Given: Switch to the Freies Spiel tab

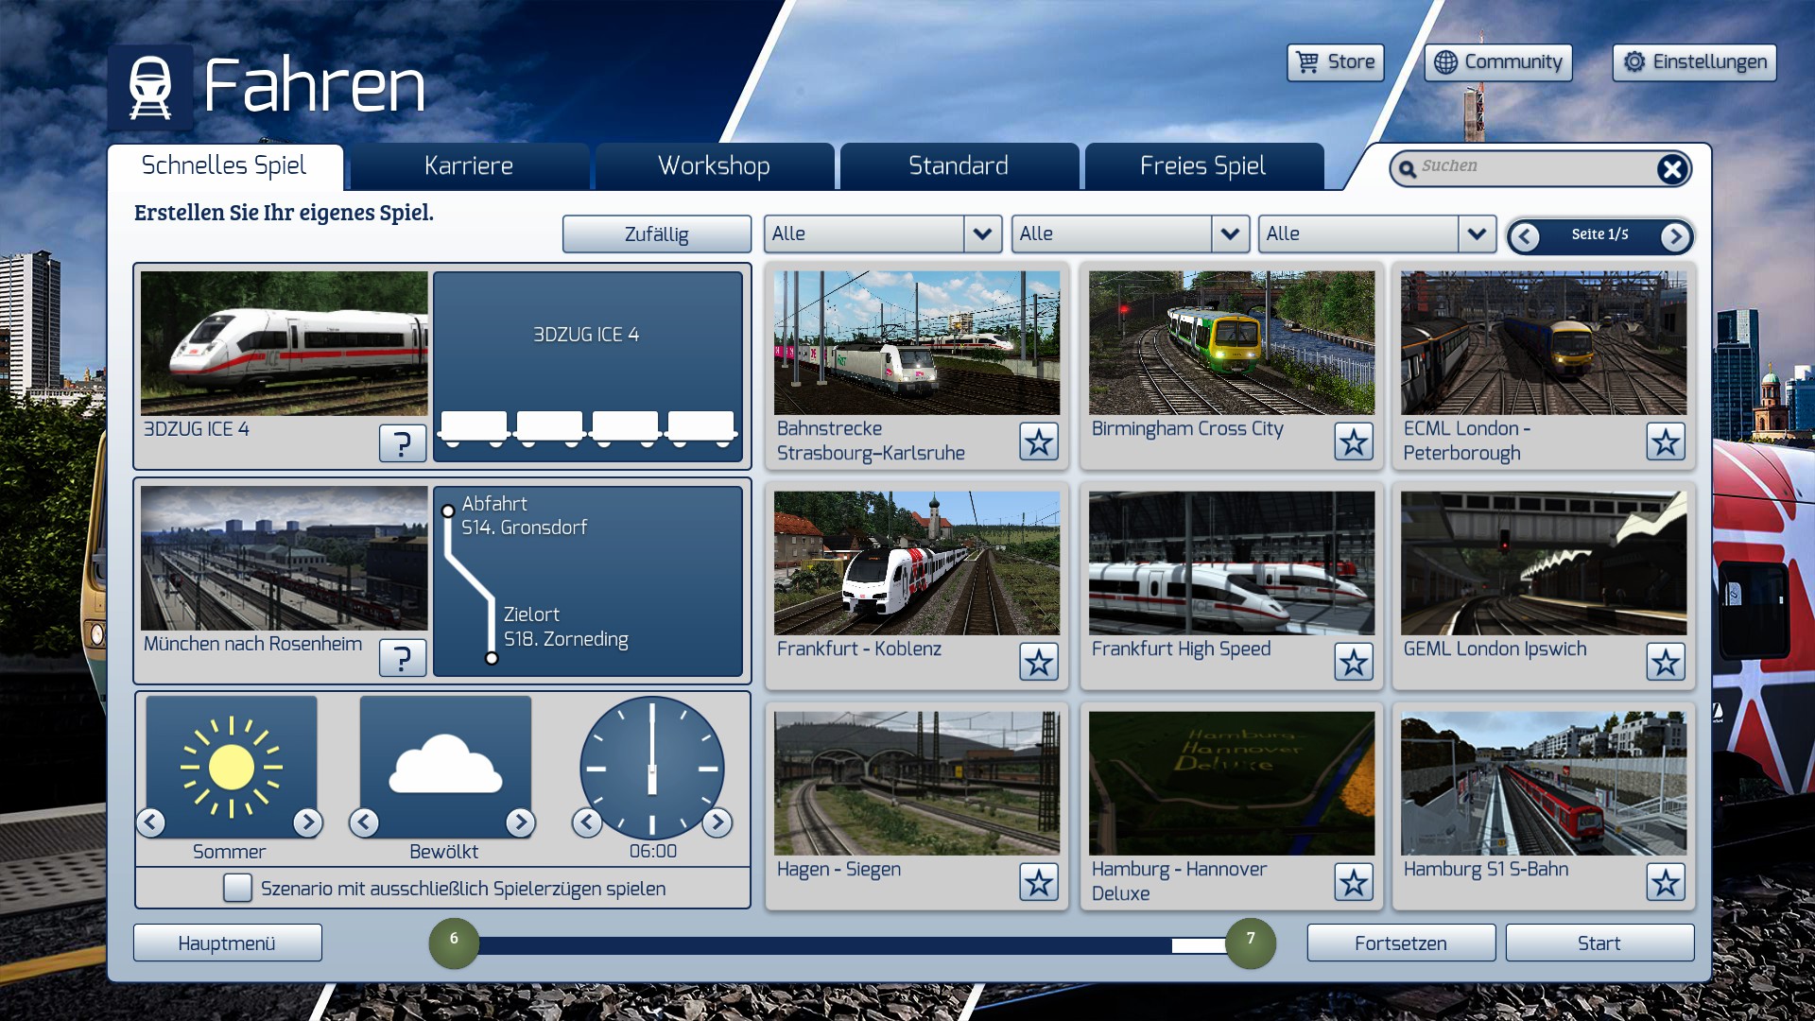Looking at the screenshot, I should point(1202,166).
